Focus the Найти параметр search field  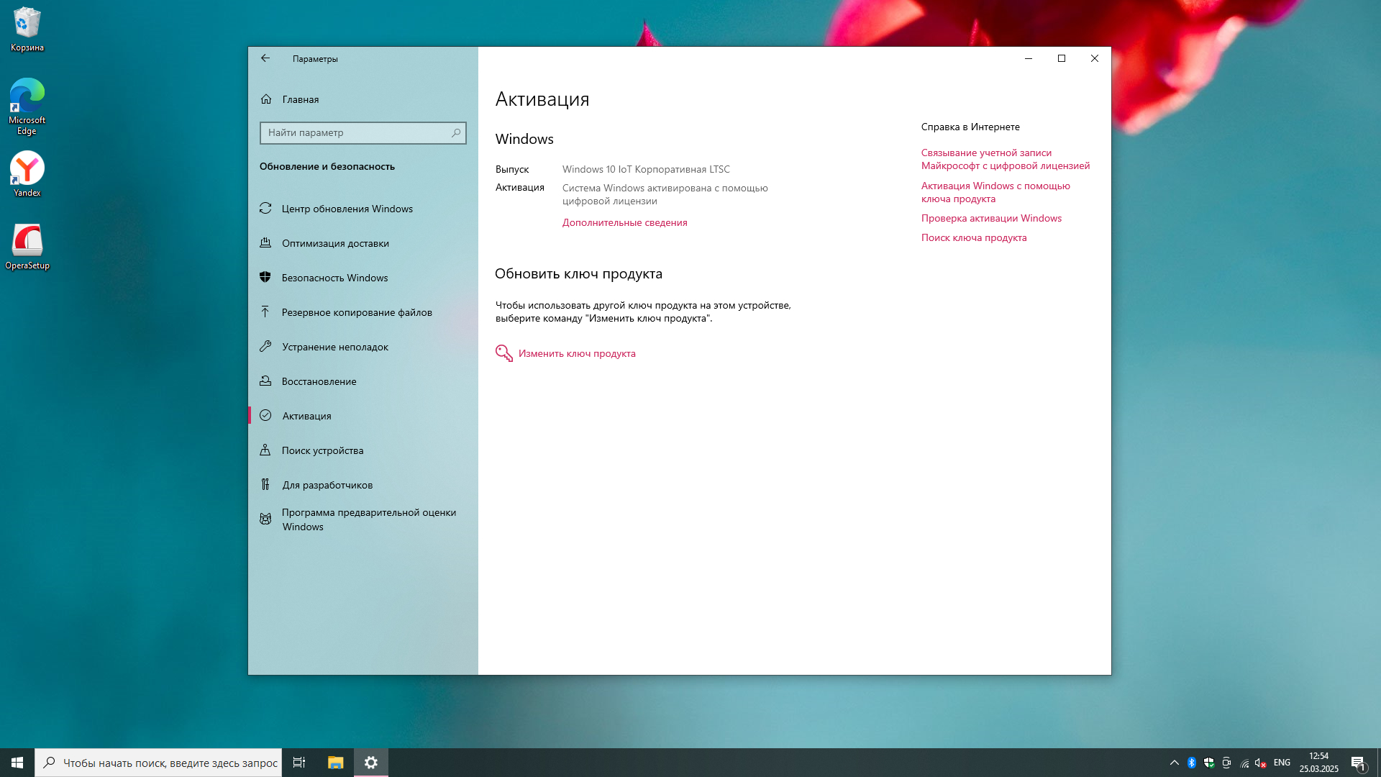pos(352,133)
